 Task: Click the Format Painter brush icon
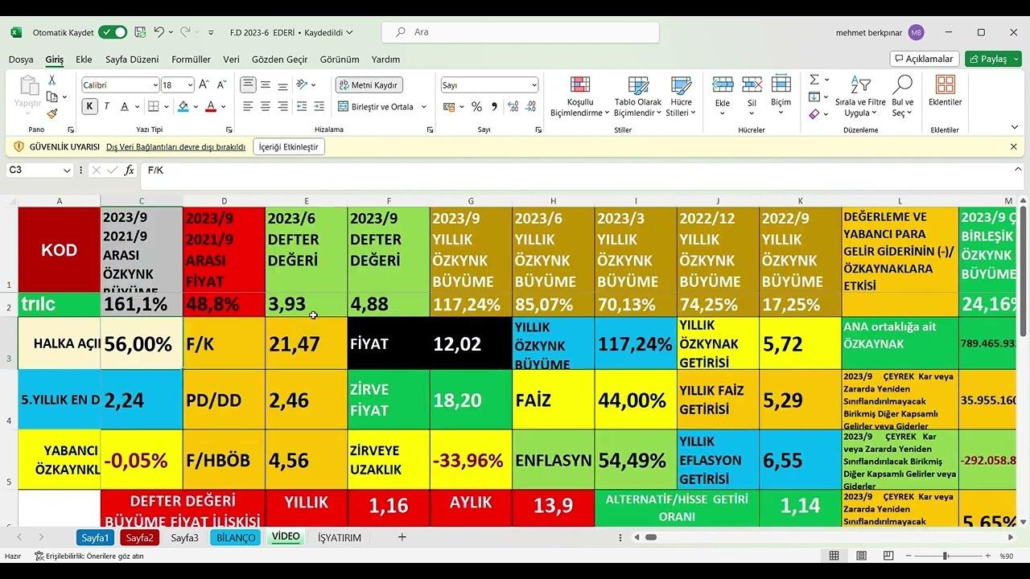coord(51,114)
